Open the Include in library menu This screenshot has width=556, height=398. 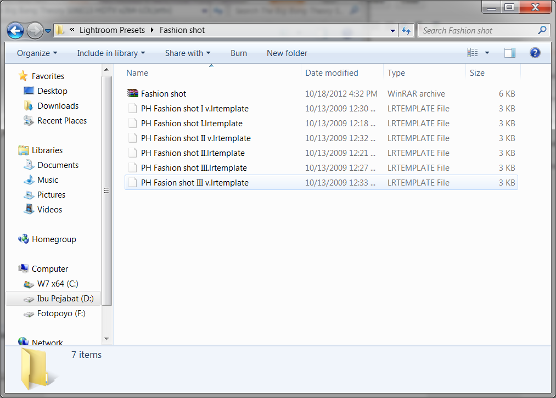tap(111, 53)
